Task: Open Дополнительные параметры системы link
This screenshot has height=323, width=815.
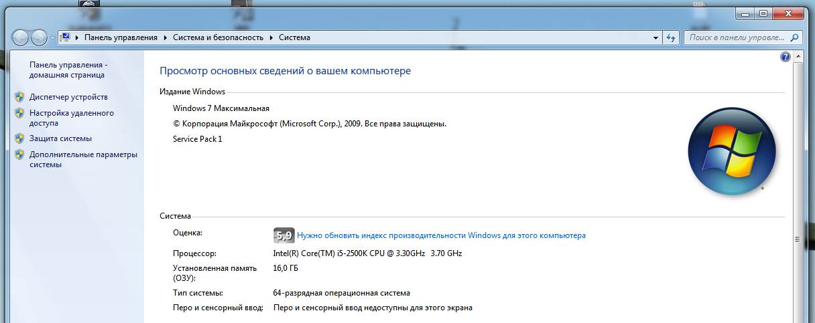Action: pyautogui.click(x=83, y=160)
